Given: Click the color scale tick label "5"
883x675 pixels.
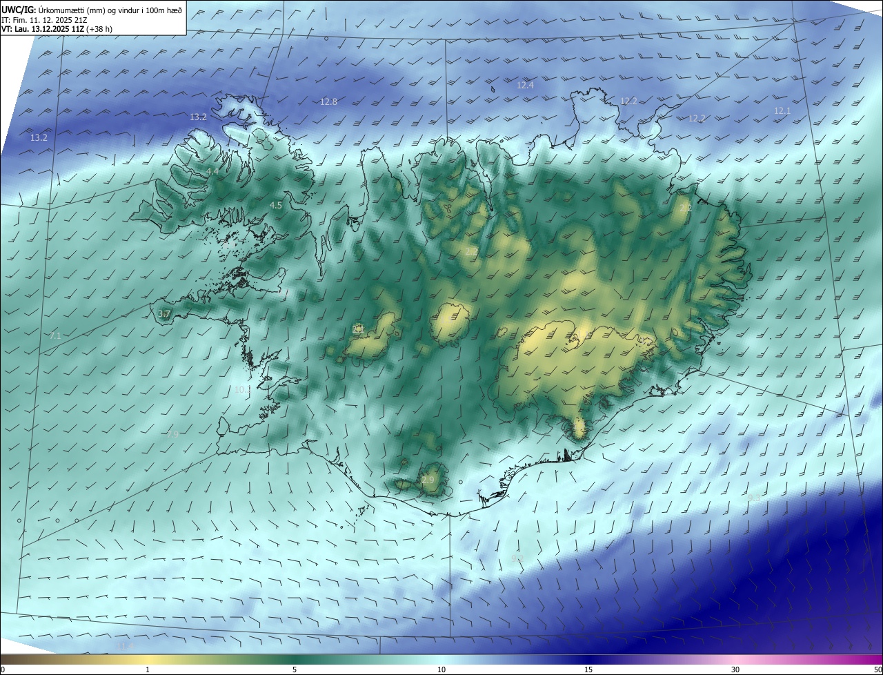Looking at the screenshot, I should tap(295, 669).
